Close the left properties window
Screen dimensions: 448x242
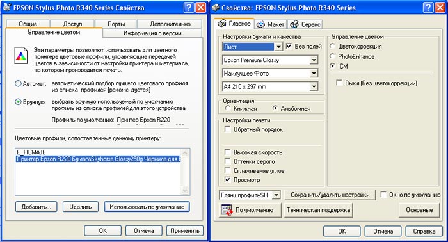(201, 8)
